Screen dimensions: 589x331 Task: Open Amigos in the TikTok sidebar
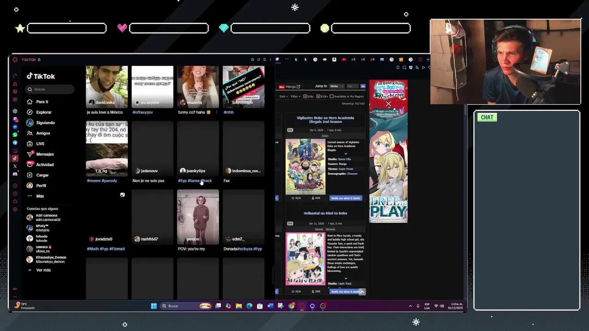coord(38,133)
